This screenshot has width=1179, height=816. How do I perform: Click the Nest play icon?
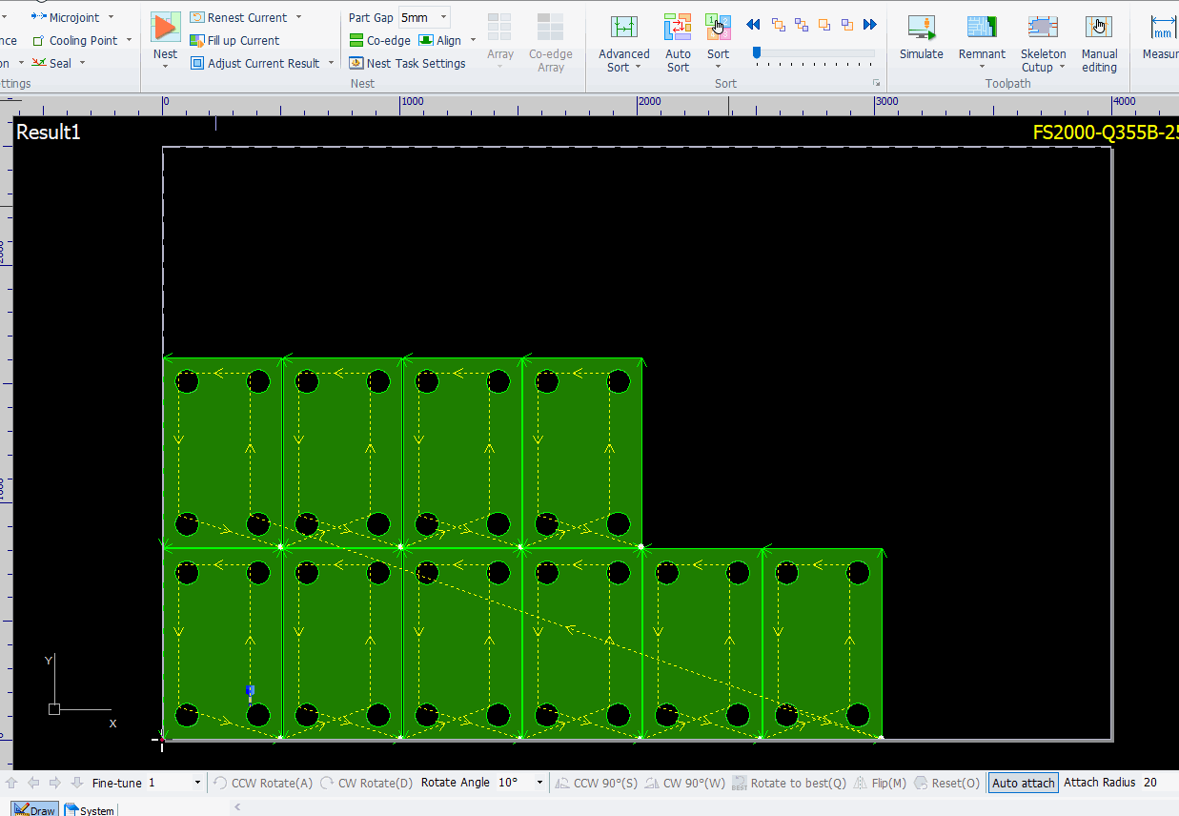point(165,27)
